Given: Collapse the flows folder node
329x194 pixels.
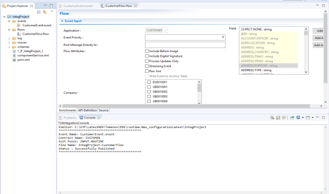Looking at the screenshot, I should point(9,30).
